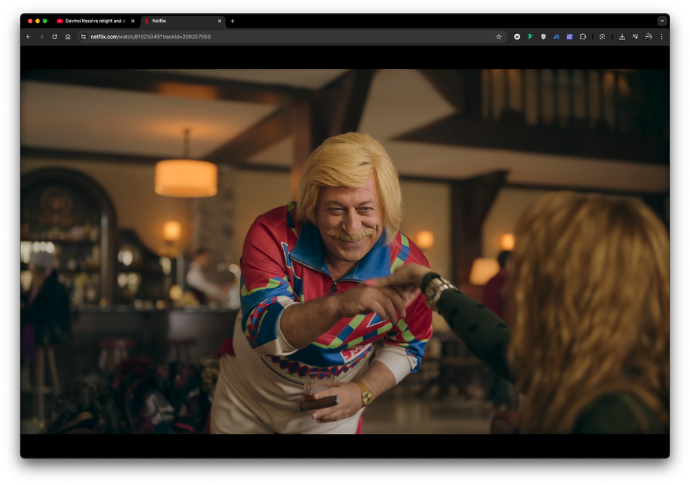This screenshot has height=485, width=690.
Task: Open the blue bars analytics extension
Action: tap(557, 37)
